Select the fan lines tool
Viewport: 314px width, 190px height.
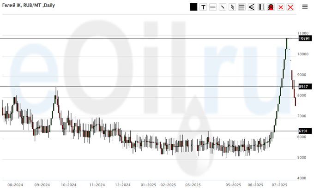pos(251,7)
